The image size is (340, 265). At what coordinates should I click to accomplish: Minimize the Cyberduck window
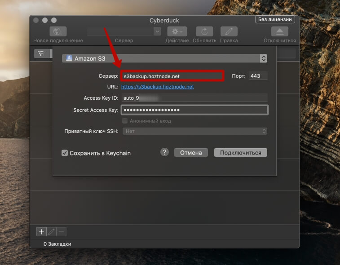45,20
